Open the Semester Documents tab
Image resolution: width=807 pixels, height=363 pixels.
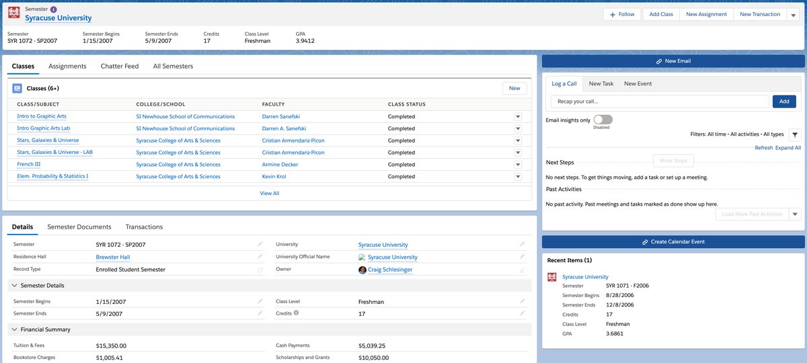click(79, 227)
